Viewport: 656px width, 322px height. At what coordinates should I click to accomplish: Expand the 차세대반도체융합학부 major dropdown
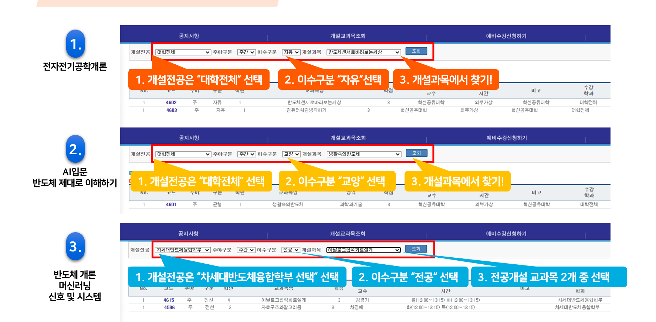pyautogui.click(x=182, y=250)
